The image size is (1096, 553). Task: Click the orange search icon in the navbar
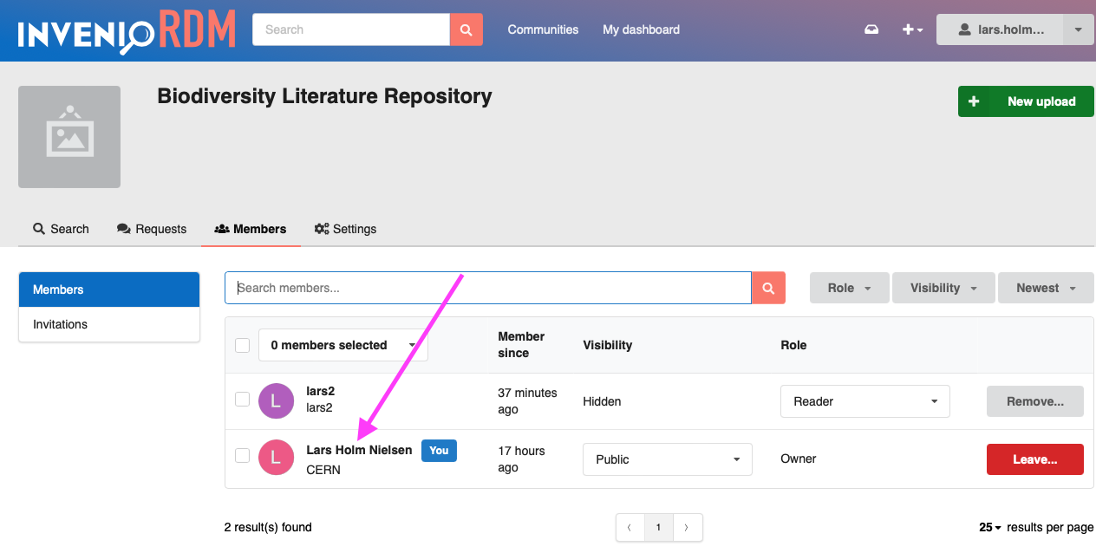click(466, 29)
